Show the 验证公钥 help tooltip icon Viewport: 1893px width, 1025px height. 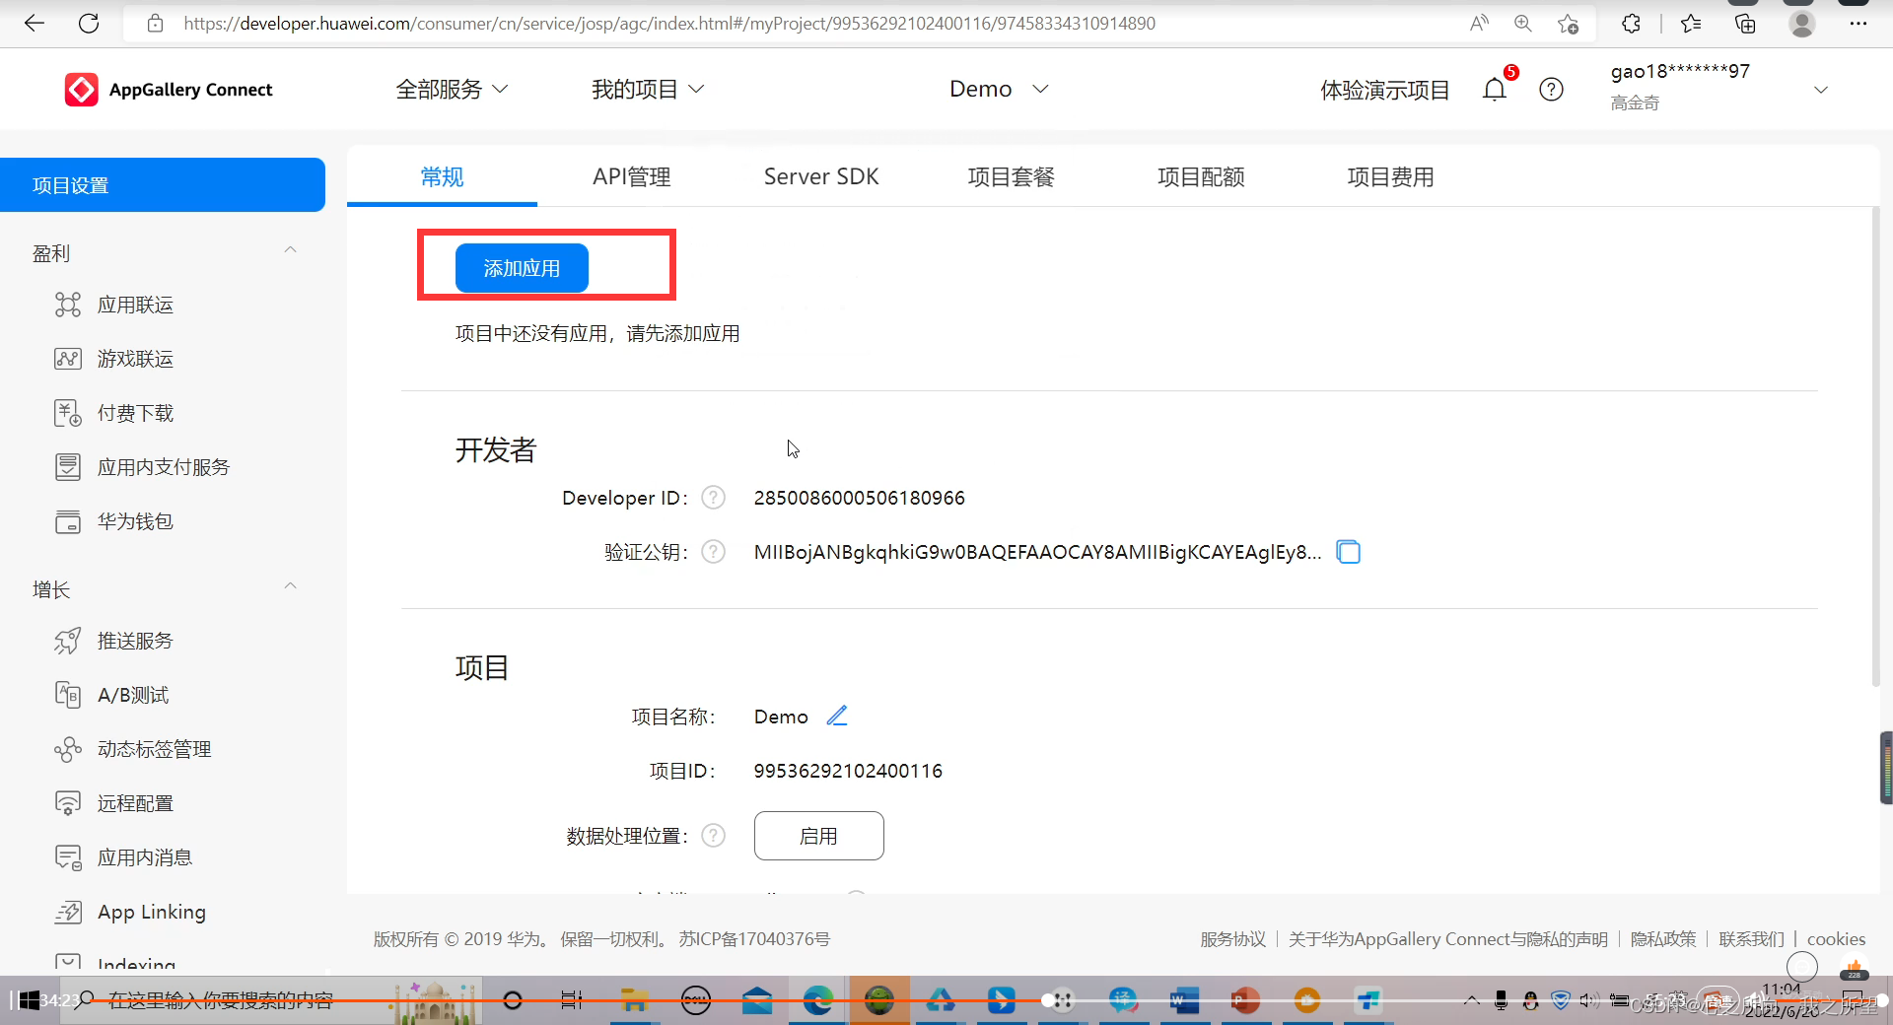[x=713, y=552]
